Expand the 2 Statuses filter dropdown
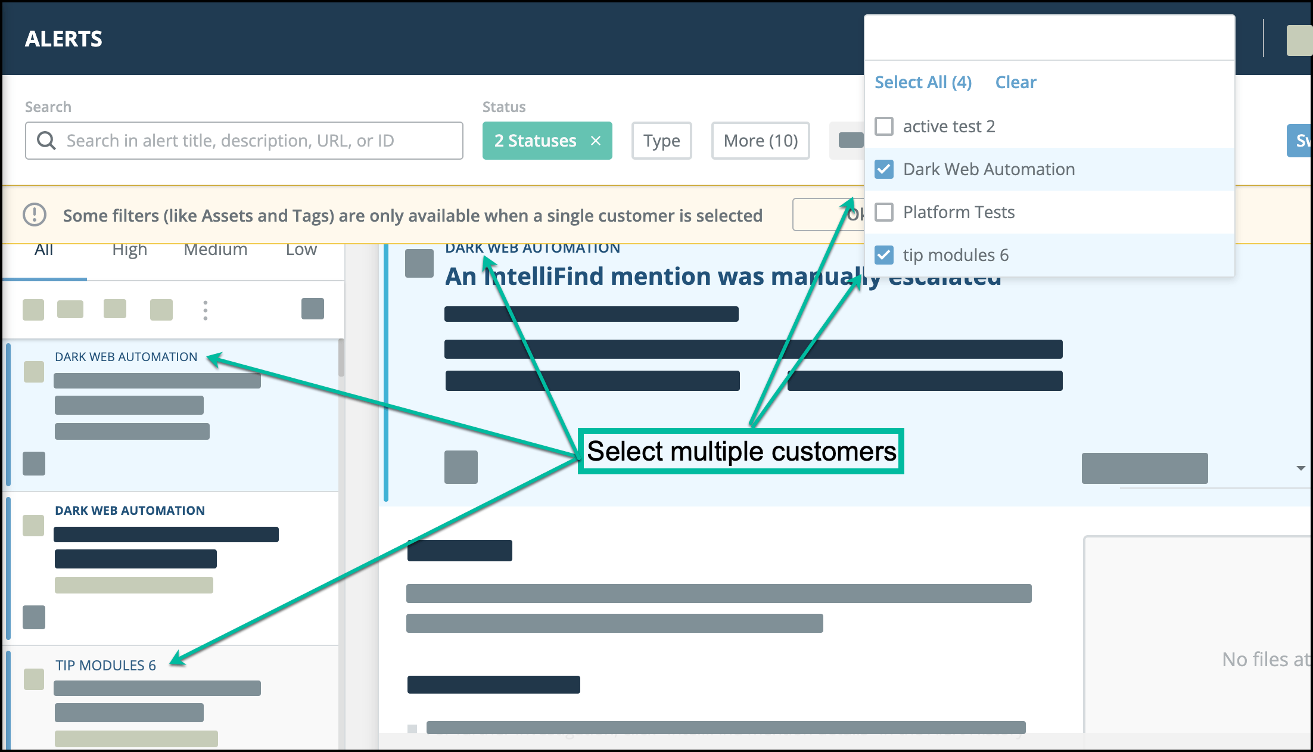Screen dimensions: 1313x752 point(535,141)
